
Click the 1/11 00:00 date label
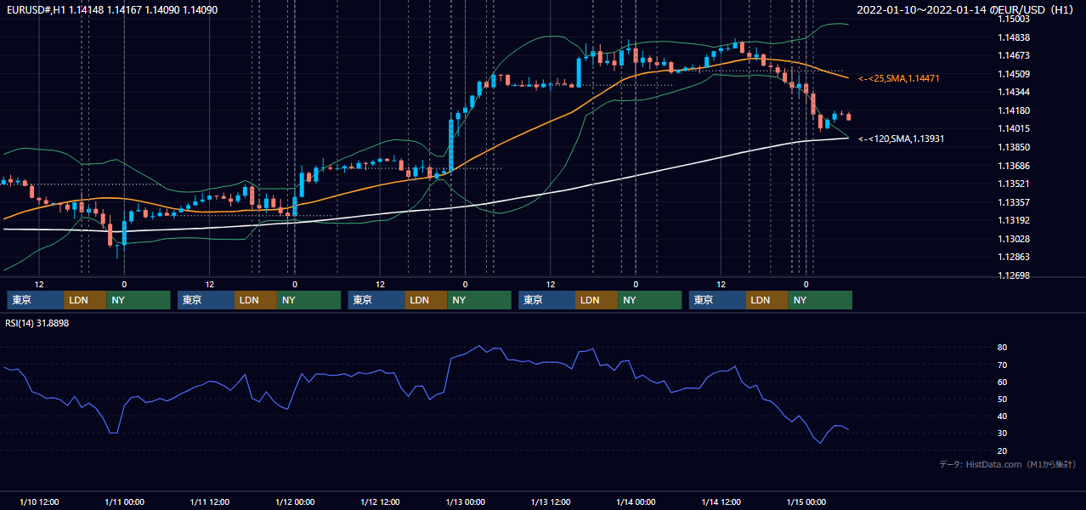click(124, 501)
